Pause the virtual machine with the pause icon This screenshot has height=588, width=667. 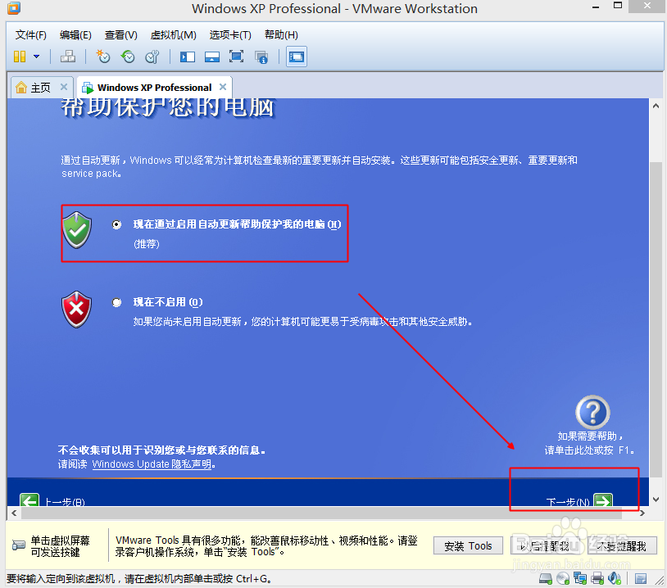20,57
